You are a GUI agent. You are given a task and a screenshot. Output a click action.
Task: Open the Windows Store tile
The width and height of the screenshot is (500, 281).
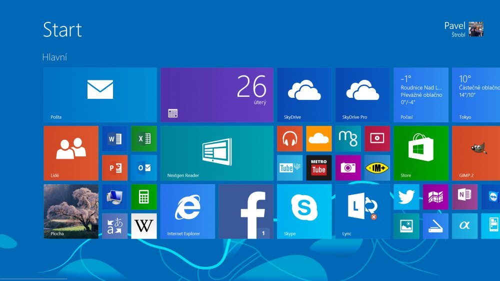(421, 153)
